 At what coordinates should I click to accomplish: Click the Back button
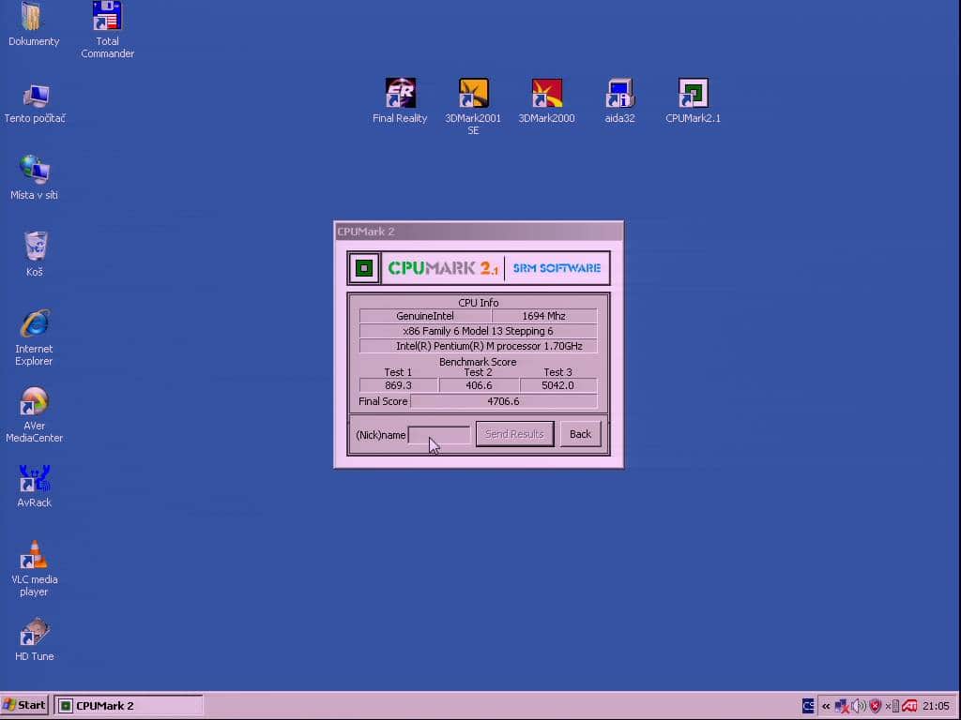580,434
